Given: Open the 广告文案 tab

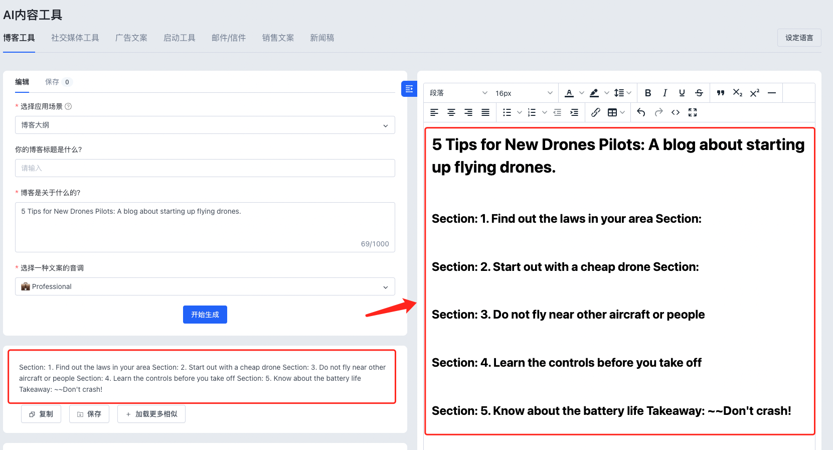Looking at the screenshot, I should coord(131,38).
